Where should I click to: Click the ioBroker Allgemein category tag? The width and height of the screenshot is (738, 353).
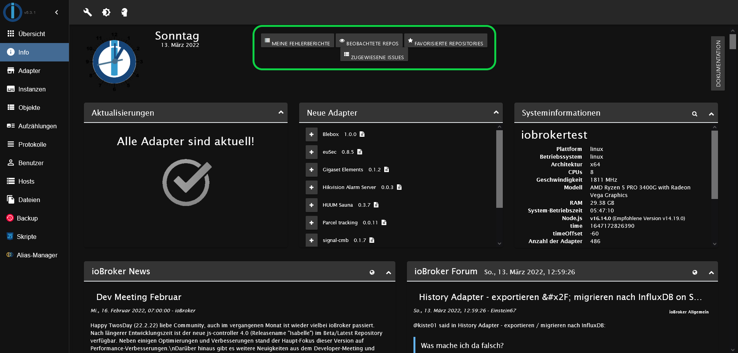689,312
